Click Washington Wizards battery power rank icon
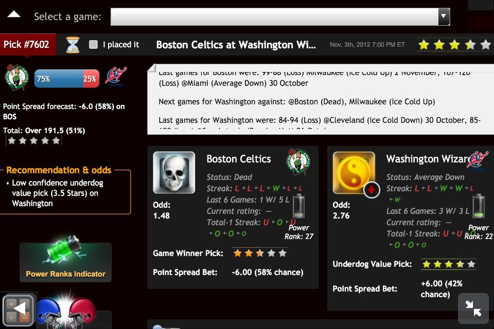Screen dimensions: 494x329 click(x=478, y=206)
